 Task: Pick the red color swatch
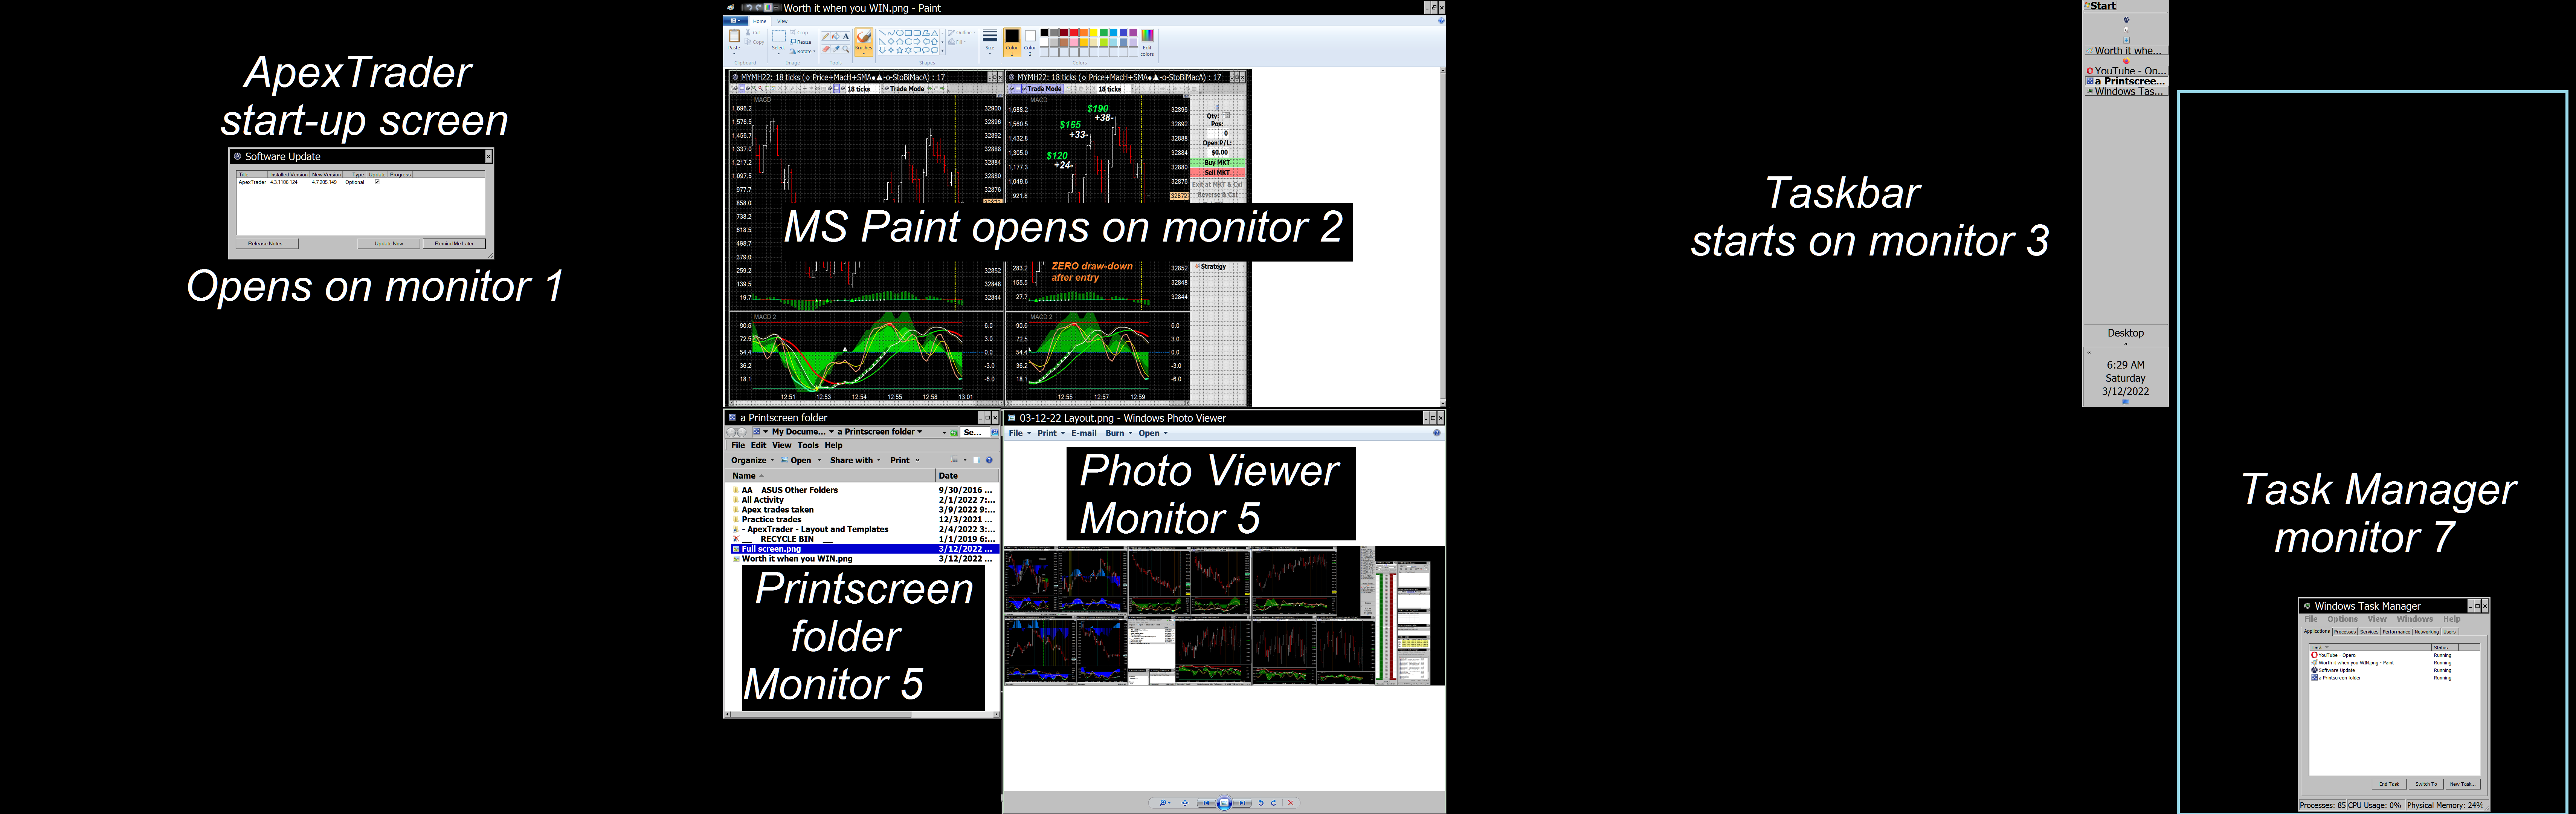(1074, 32)
